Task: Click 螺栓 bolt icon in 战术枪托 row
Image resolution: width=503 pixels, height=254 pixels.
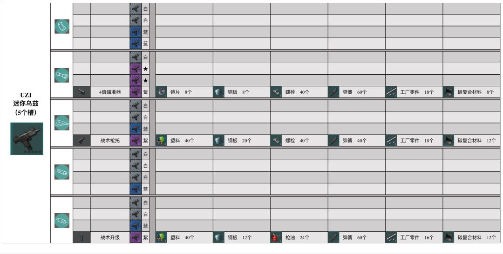Action: pos(276,140)
